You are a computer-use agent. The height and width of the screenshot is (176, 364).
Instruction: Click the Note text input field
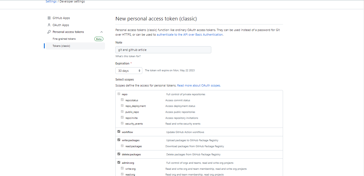click(163, 50)
